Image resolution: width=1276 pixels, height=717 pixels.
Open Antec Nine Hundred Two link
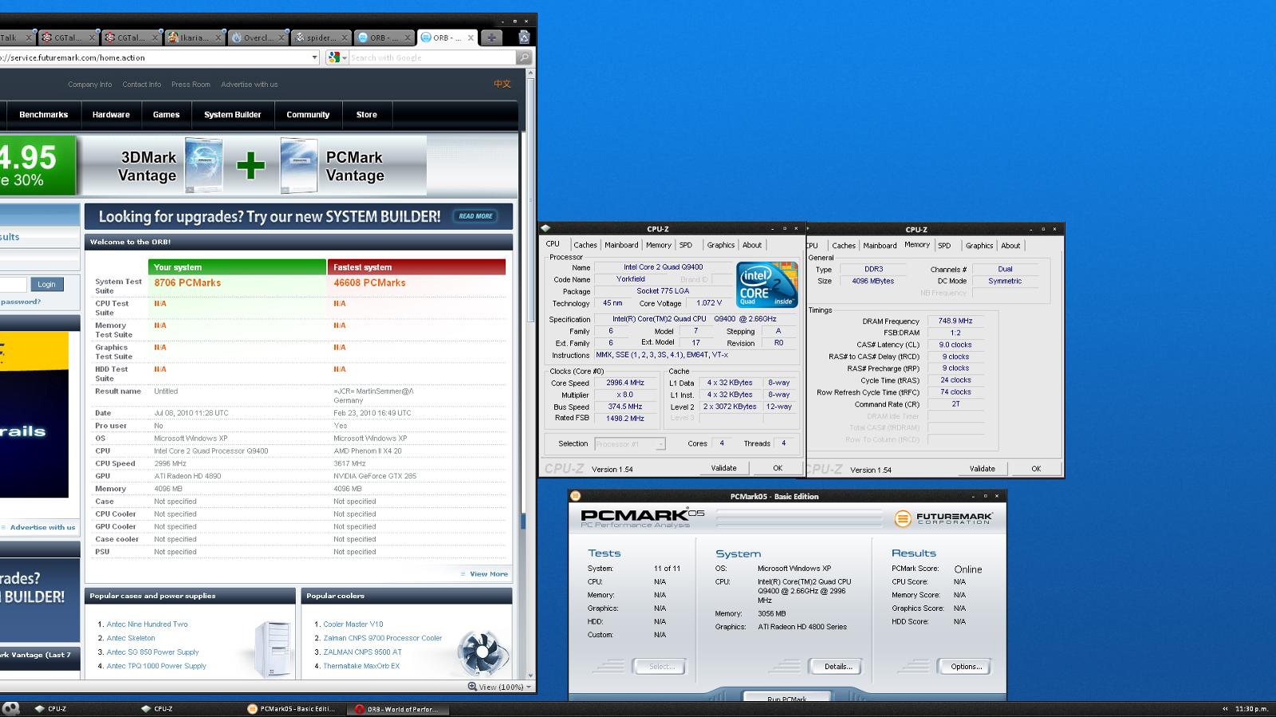click(147, 624)
